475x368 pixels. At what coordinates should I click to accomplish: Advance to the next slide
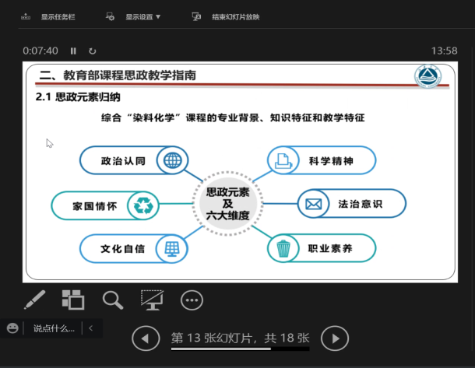pos(335,338)
